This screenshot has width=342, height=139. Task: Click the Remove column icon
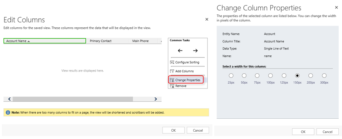pyautogui.click(x=172, y=86)
